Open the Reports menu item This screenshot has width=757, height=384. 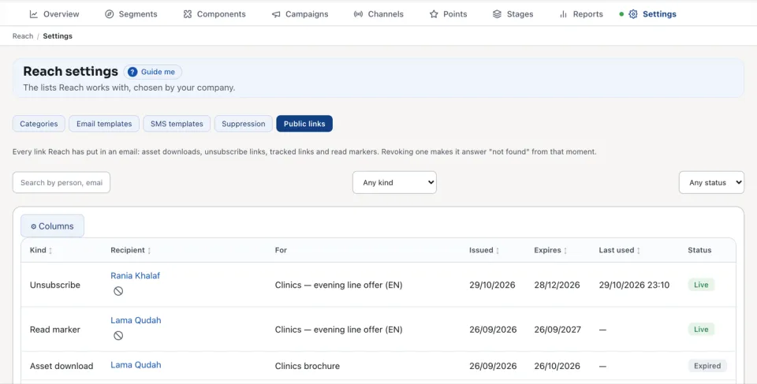pos(581,14)
